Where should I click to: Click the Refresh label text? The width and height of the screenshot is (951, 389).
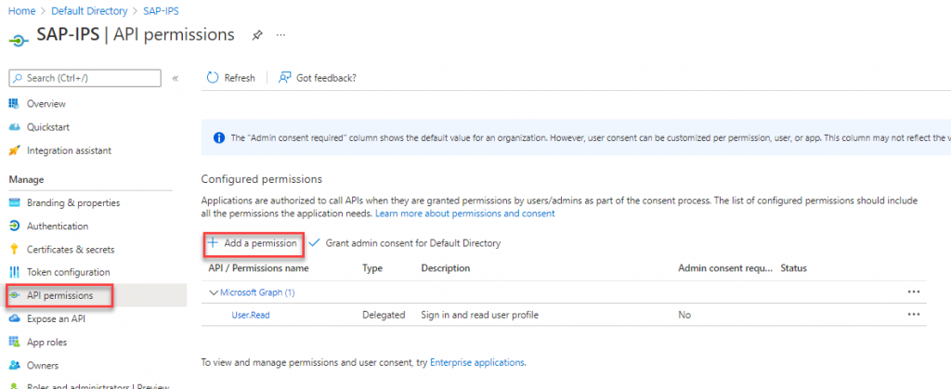click(x=240, y=78)
